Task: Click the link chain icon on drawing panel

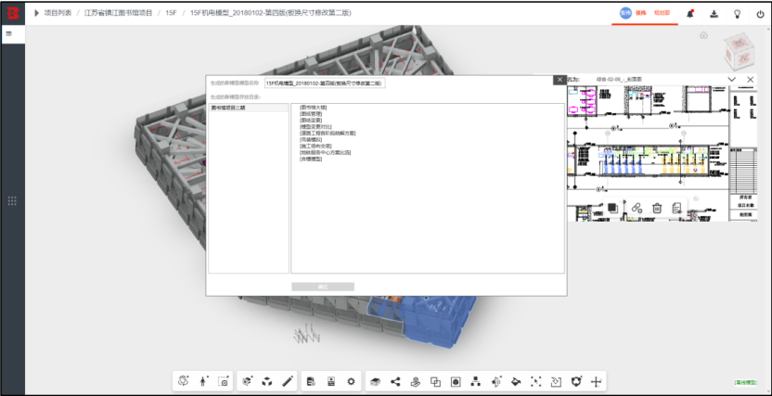Action: [637, 208]
